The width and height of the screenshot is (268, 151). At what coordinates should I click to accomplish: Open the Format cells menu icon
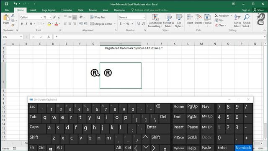[x=207, y=18]
